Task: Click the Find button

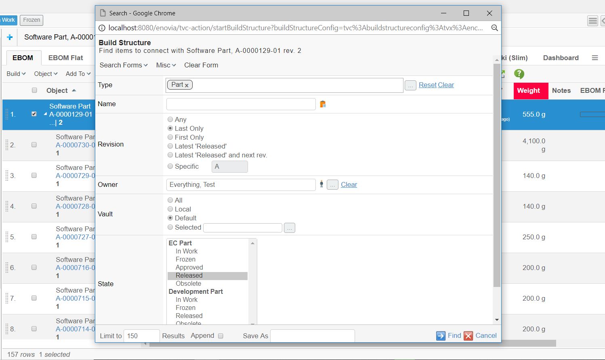Action: 449,335
